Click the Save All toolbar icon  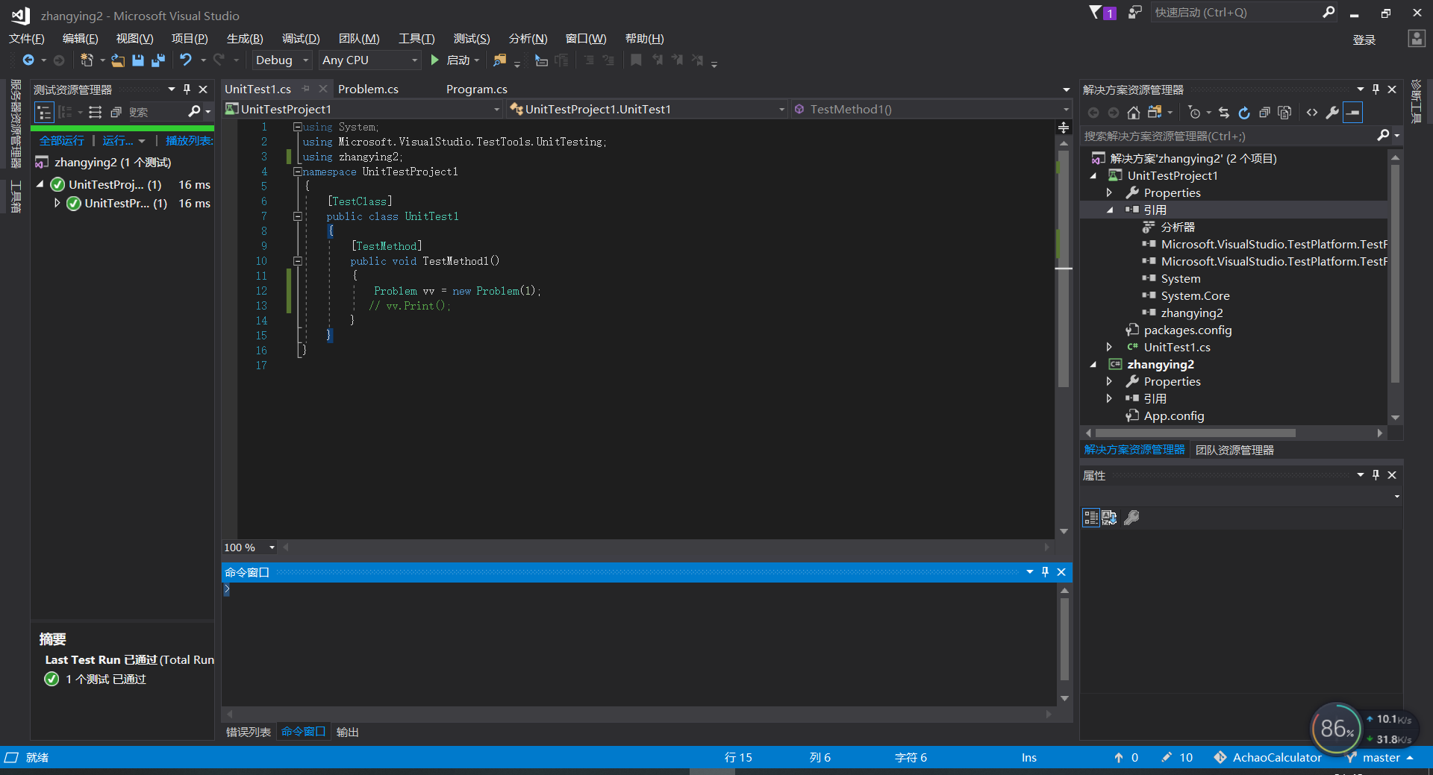coord(158,60)
